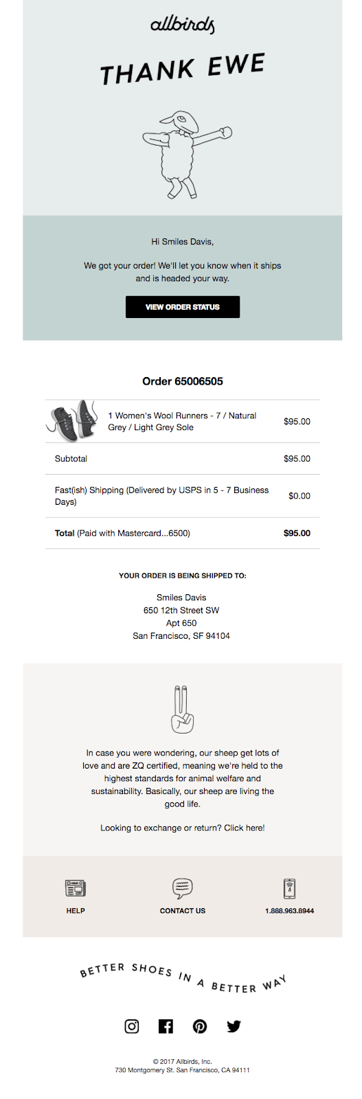Open the Instagram social icon
This screenshot has width=362, height=1099.
click(131, 1026)
